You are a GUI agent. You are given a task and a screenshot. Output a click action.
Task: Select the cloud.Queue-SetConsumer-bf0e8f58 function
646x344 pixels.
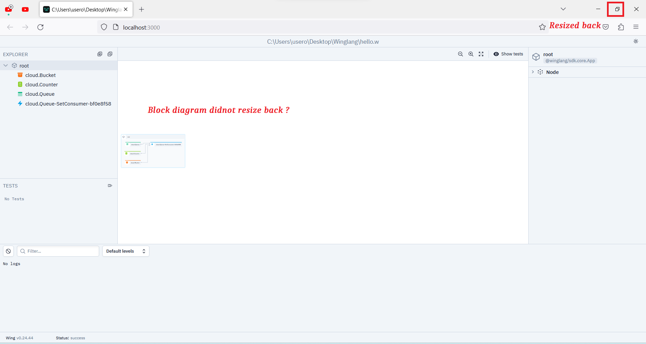68,104
